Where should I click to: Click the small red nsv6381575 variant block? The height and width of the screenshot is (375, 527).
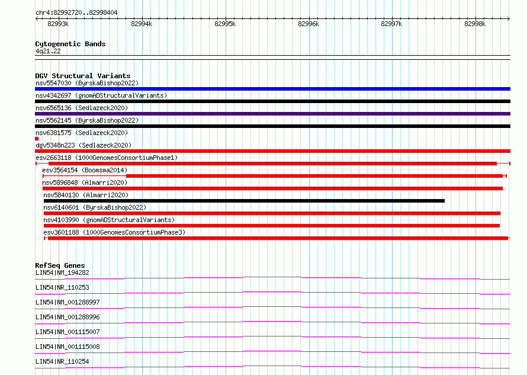(37, 139)
